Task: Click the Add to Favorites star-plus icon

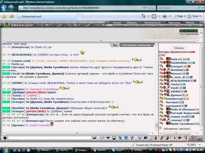Action: coord(12,16)
